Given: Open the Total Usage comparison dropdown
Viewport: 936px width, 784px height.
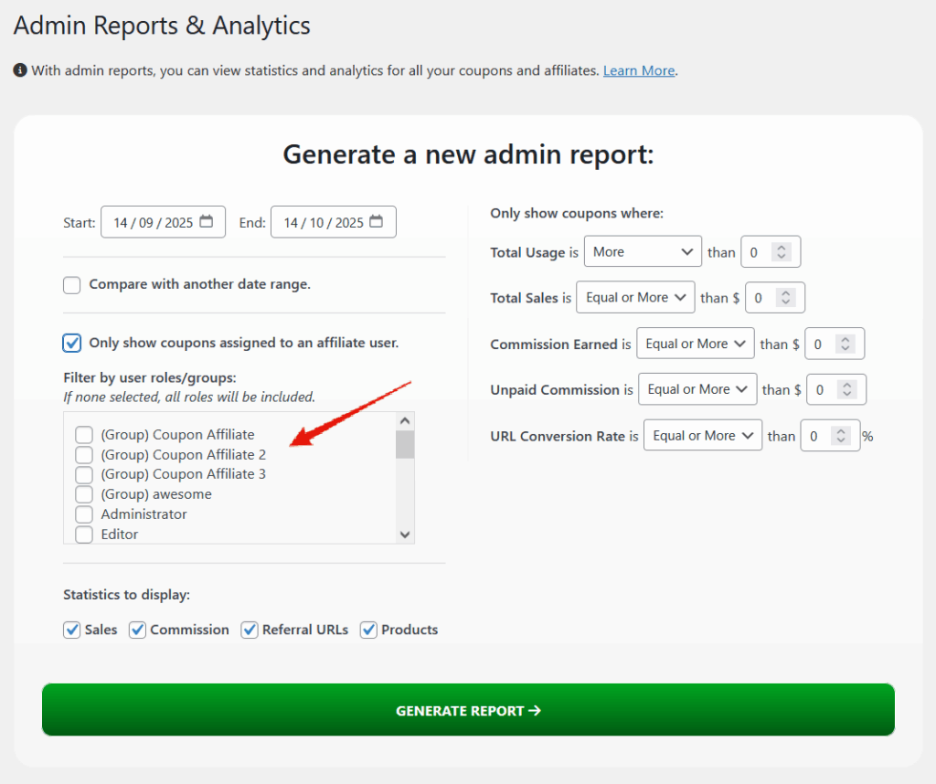Looking at the screenshot, I should pyautogui.click(x=642, y=252).
